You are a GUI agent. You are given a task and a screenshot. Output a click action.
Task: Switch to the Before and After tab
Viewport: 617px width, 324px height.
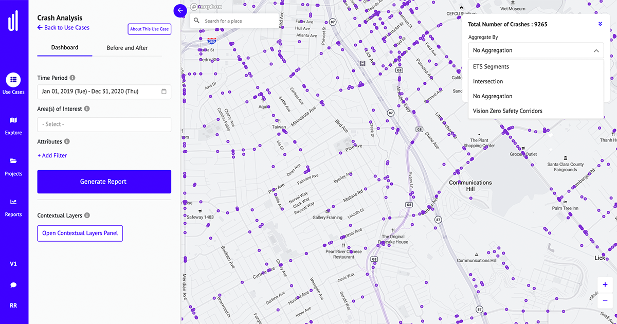(126, 47)
